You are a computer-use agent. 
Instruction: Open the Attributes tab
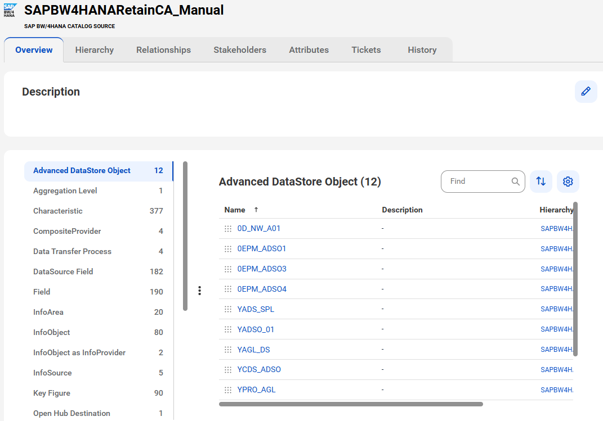309,50
